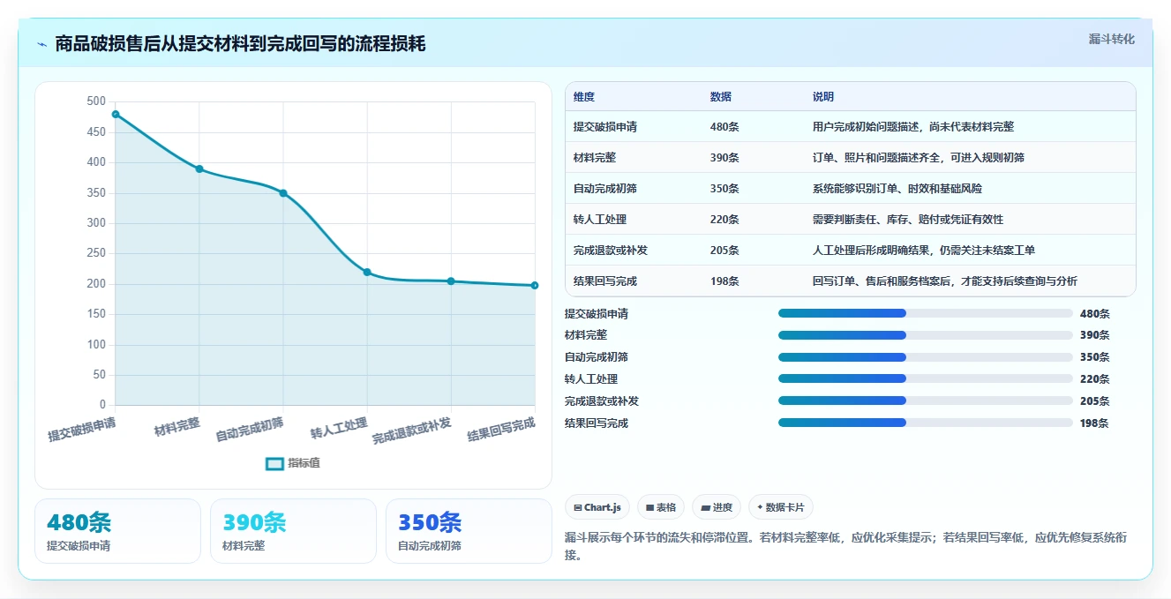The image size is (1171, 599).
Task: Select the 数据卡片 tag chip
Action: (x=780, y=507)
